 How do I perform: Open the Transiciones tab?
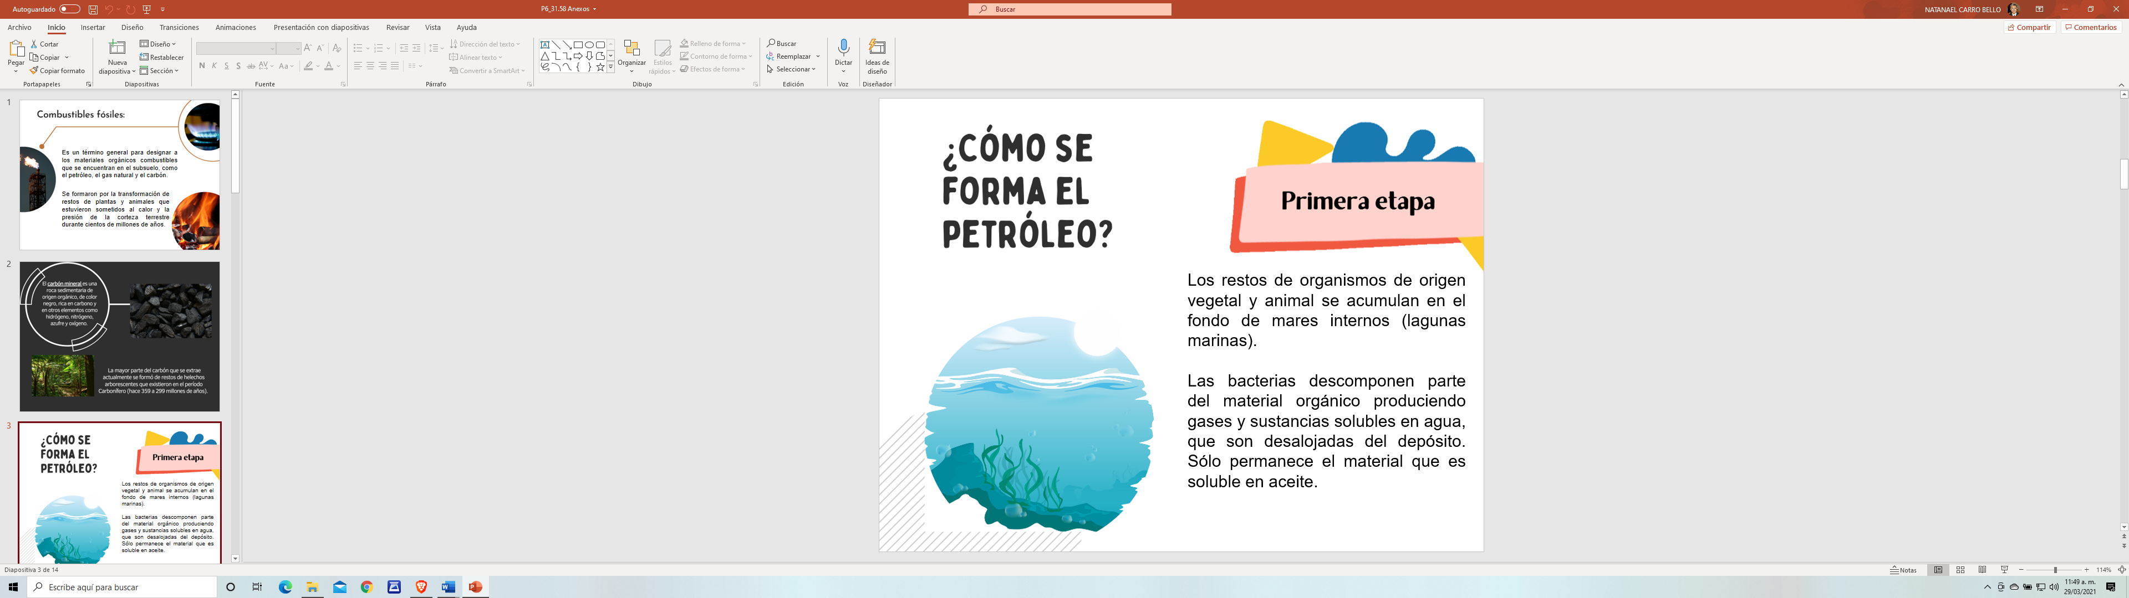point(179,27)
